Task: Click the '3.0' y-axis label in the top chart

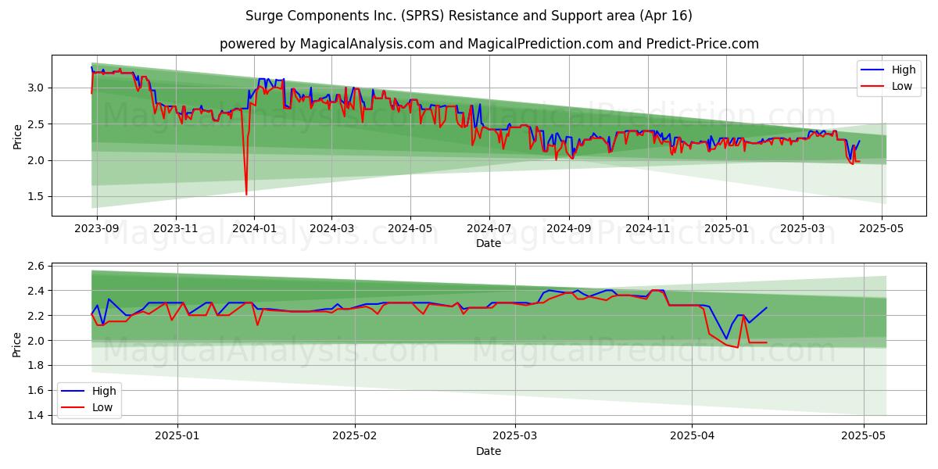Action: click(x=37, y=88)
